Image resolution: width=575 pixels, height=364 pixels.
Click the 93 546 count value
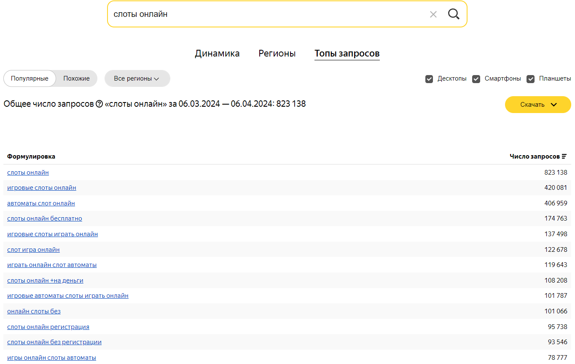click(558, 342)
